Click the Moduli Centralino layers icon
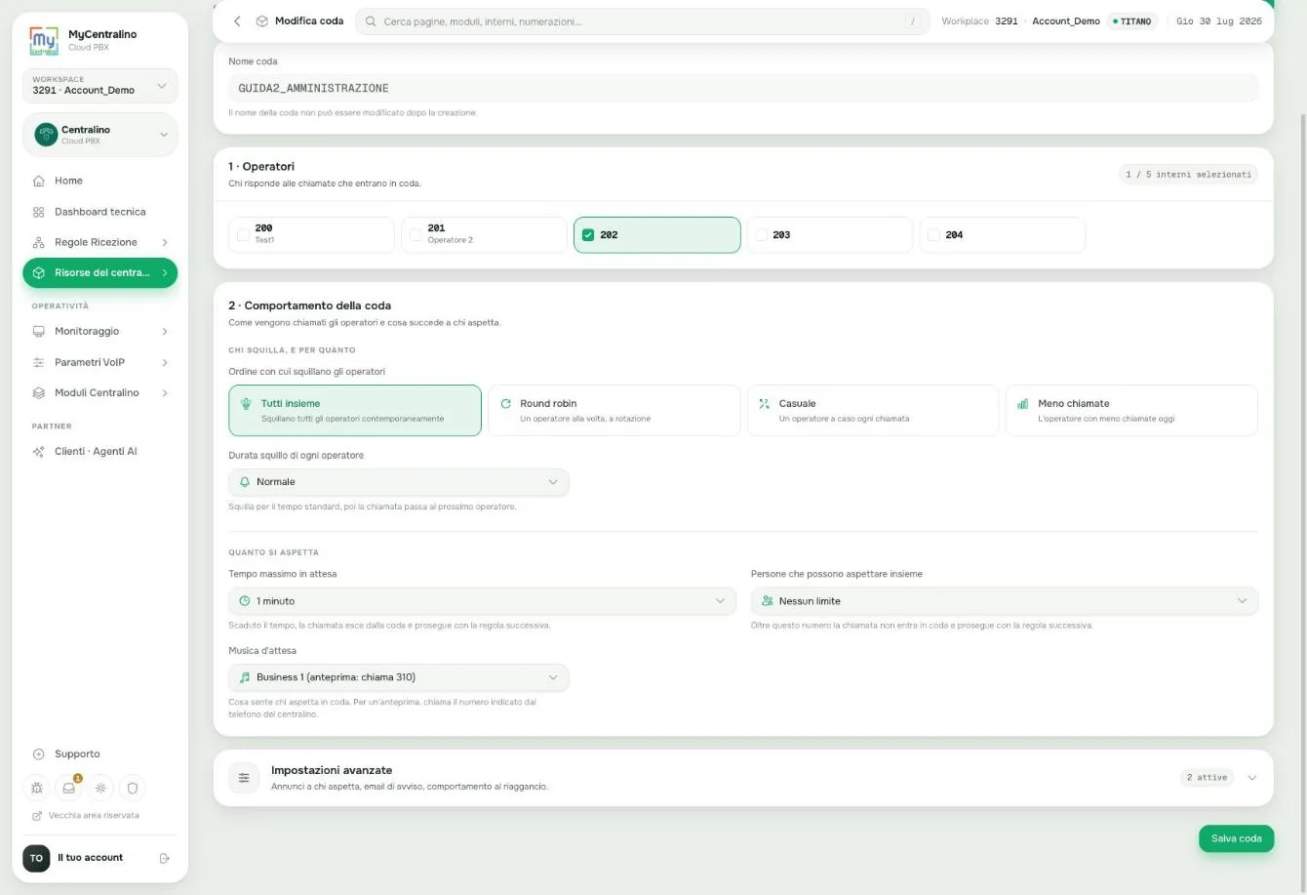The height and width of the screenshot is (895, 1307). (39, 392)
